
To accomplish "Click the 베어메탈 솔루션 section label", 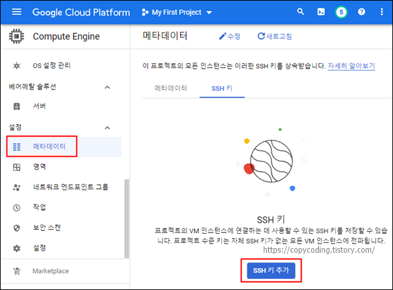I will [33, 87].
